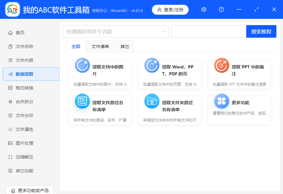Image resolution: width=283 pixels, height=194 pixels.
Task: Click the icon beside 数据提取
Action: pos(10,74)
